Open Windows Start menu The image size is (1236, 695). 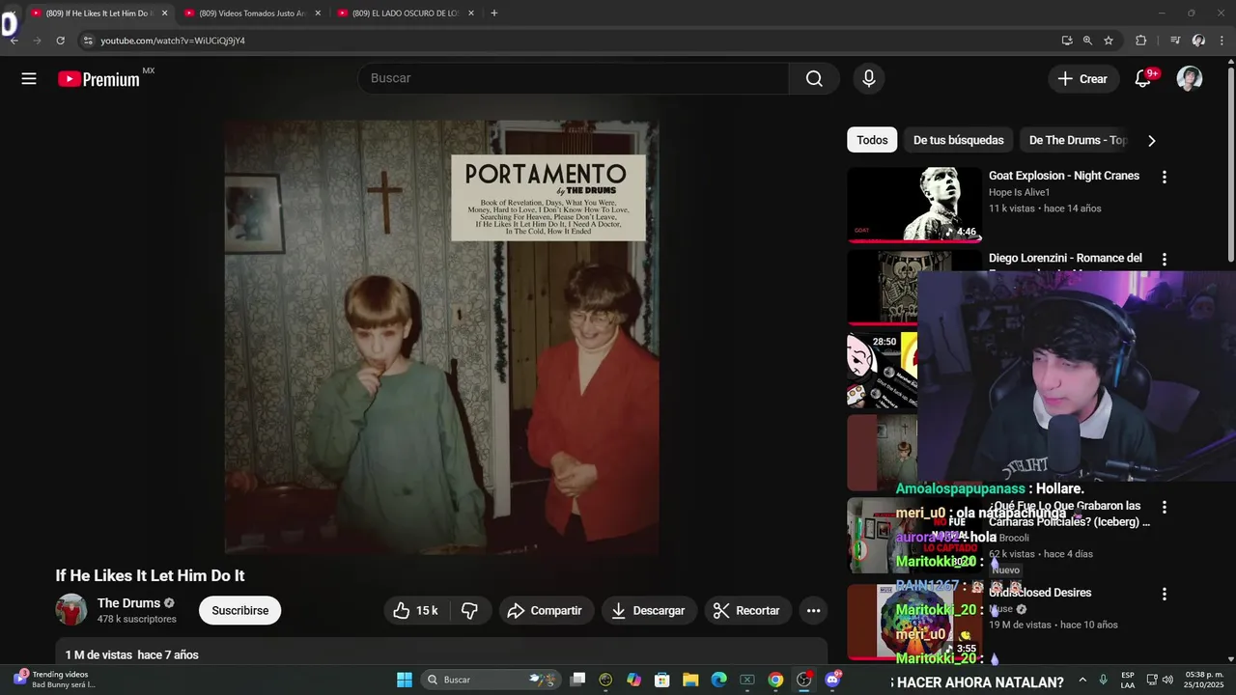(x=405, y=680)
